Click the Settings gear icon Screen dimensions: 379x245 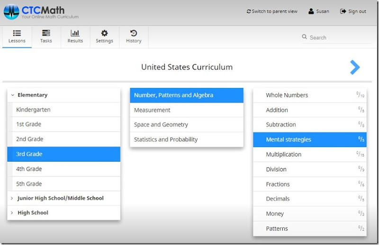[x=104, y=33]
